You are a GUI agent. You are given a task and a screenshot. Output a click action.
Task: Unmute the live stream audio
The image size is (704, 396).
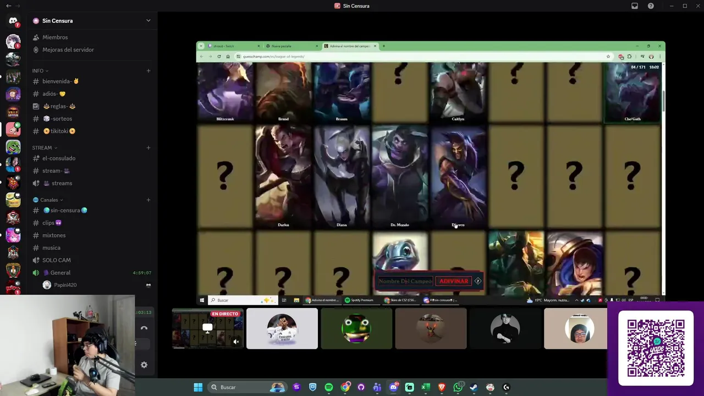[236, 342]
